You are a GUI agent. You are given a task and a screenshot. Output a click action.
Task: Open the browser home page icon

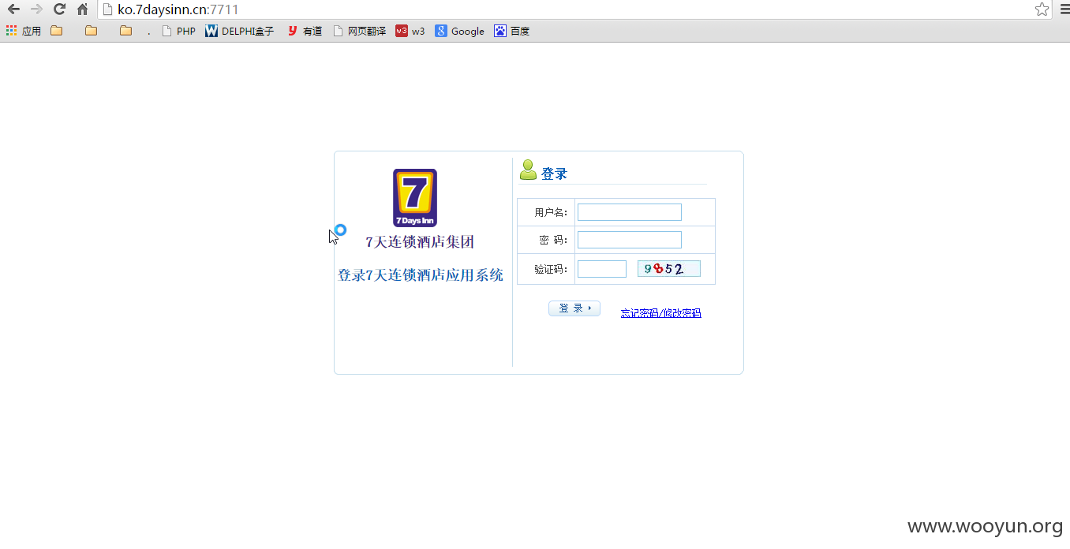click(x=82, y=9)
